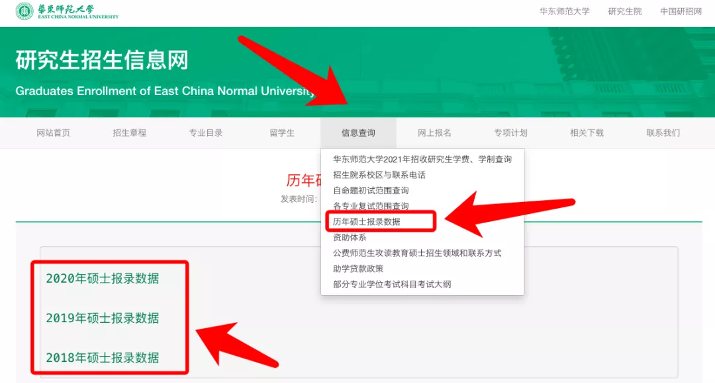This screenshot has width=715, height=383.
Task: Select 历年硕士报录数据 from the dropdown
Action: coord(369,221)
